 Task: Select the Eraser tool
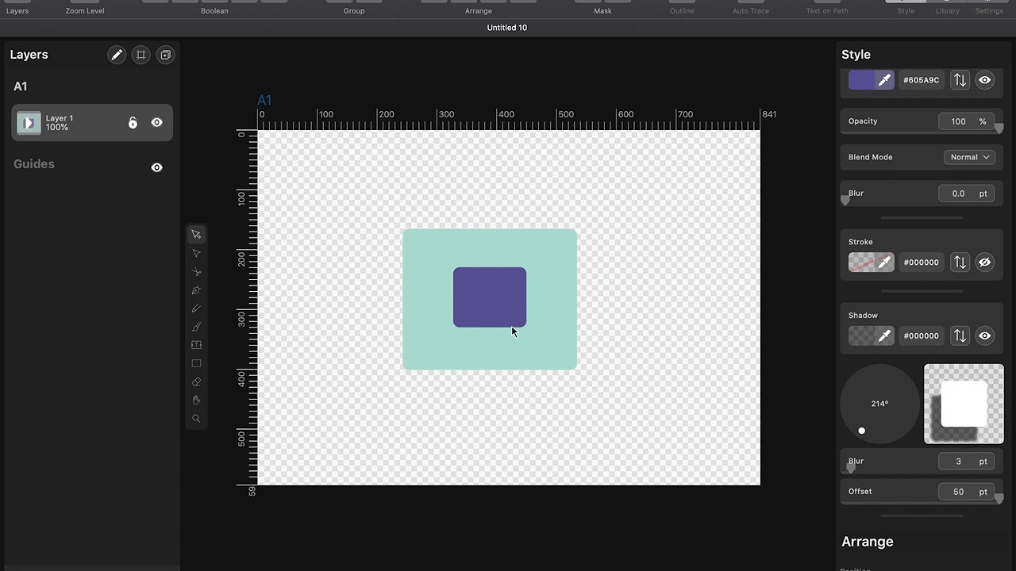(196, 381)
